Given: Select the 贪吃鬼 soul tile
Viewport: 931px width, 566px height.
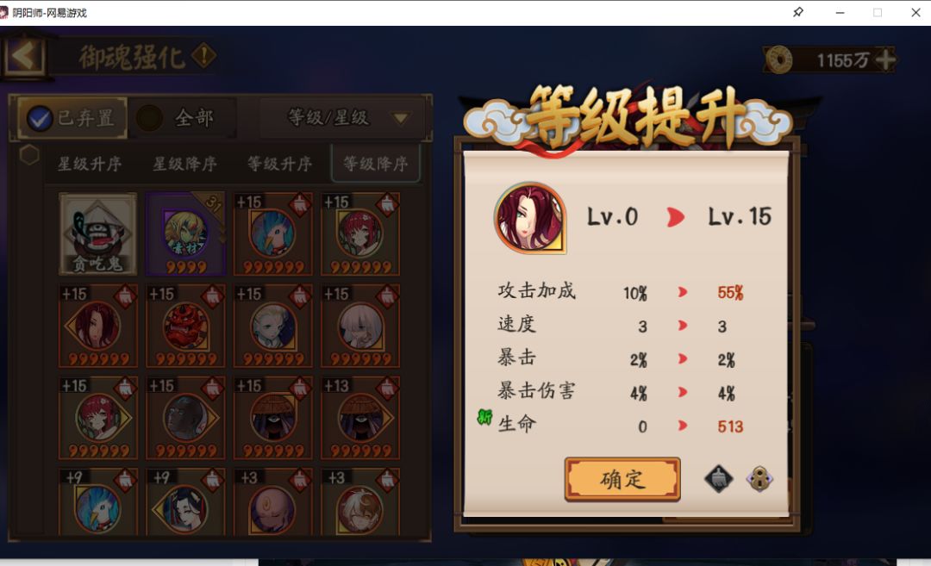Looking at the screenshot, I should (x=98, y=233).
